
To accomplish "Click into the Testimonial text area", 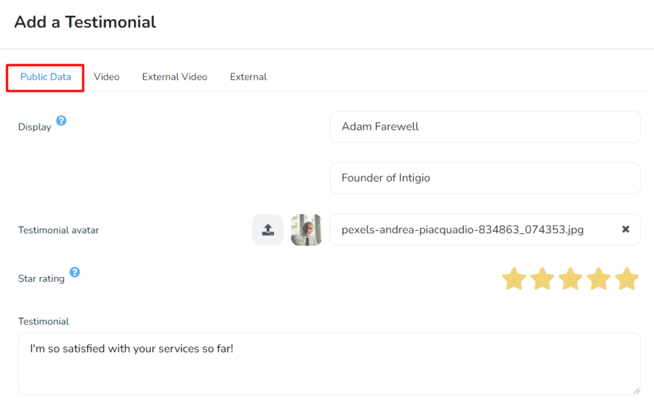I will click(329, 363).
